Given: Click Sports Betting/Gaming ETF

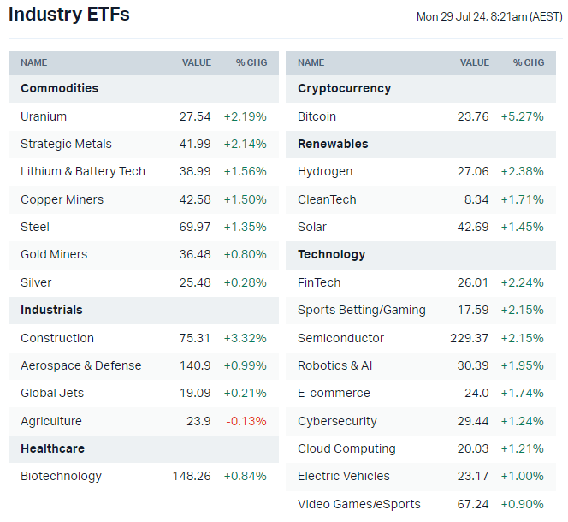Looking at the screenshot, I should [x=362, y=310].
